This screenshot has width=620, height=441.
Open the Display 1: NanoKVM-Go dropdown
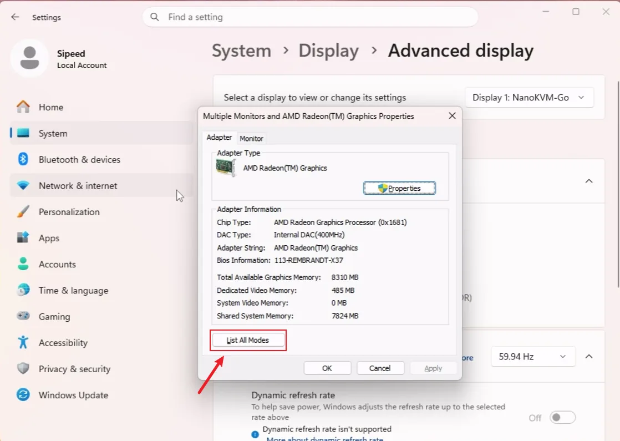coord(528,97)
